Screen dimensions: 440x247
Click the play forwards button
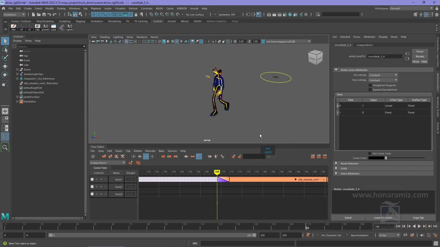click(419, 226)
